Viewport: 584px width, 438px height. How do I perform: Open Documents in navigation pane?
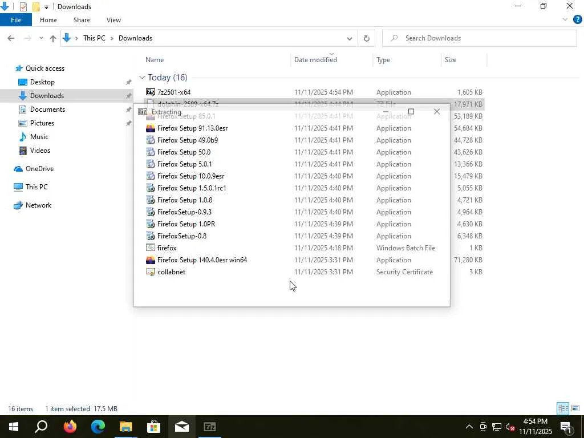47,109
